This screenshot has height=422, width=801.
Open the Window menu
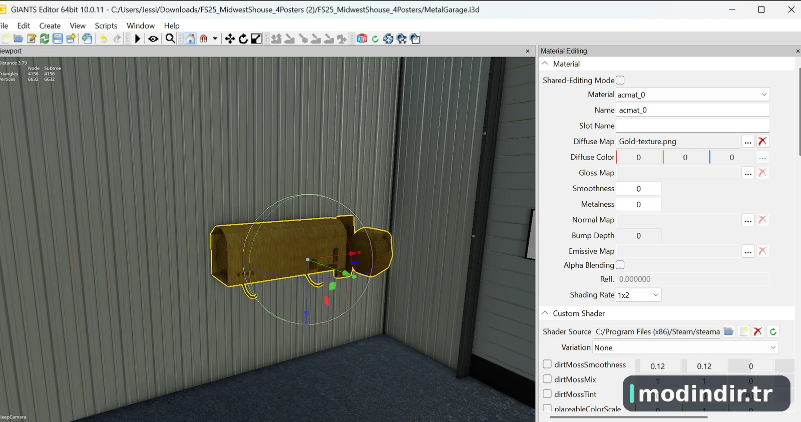141,26
